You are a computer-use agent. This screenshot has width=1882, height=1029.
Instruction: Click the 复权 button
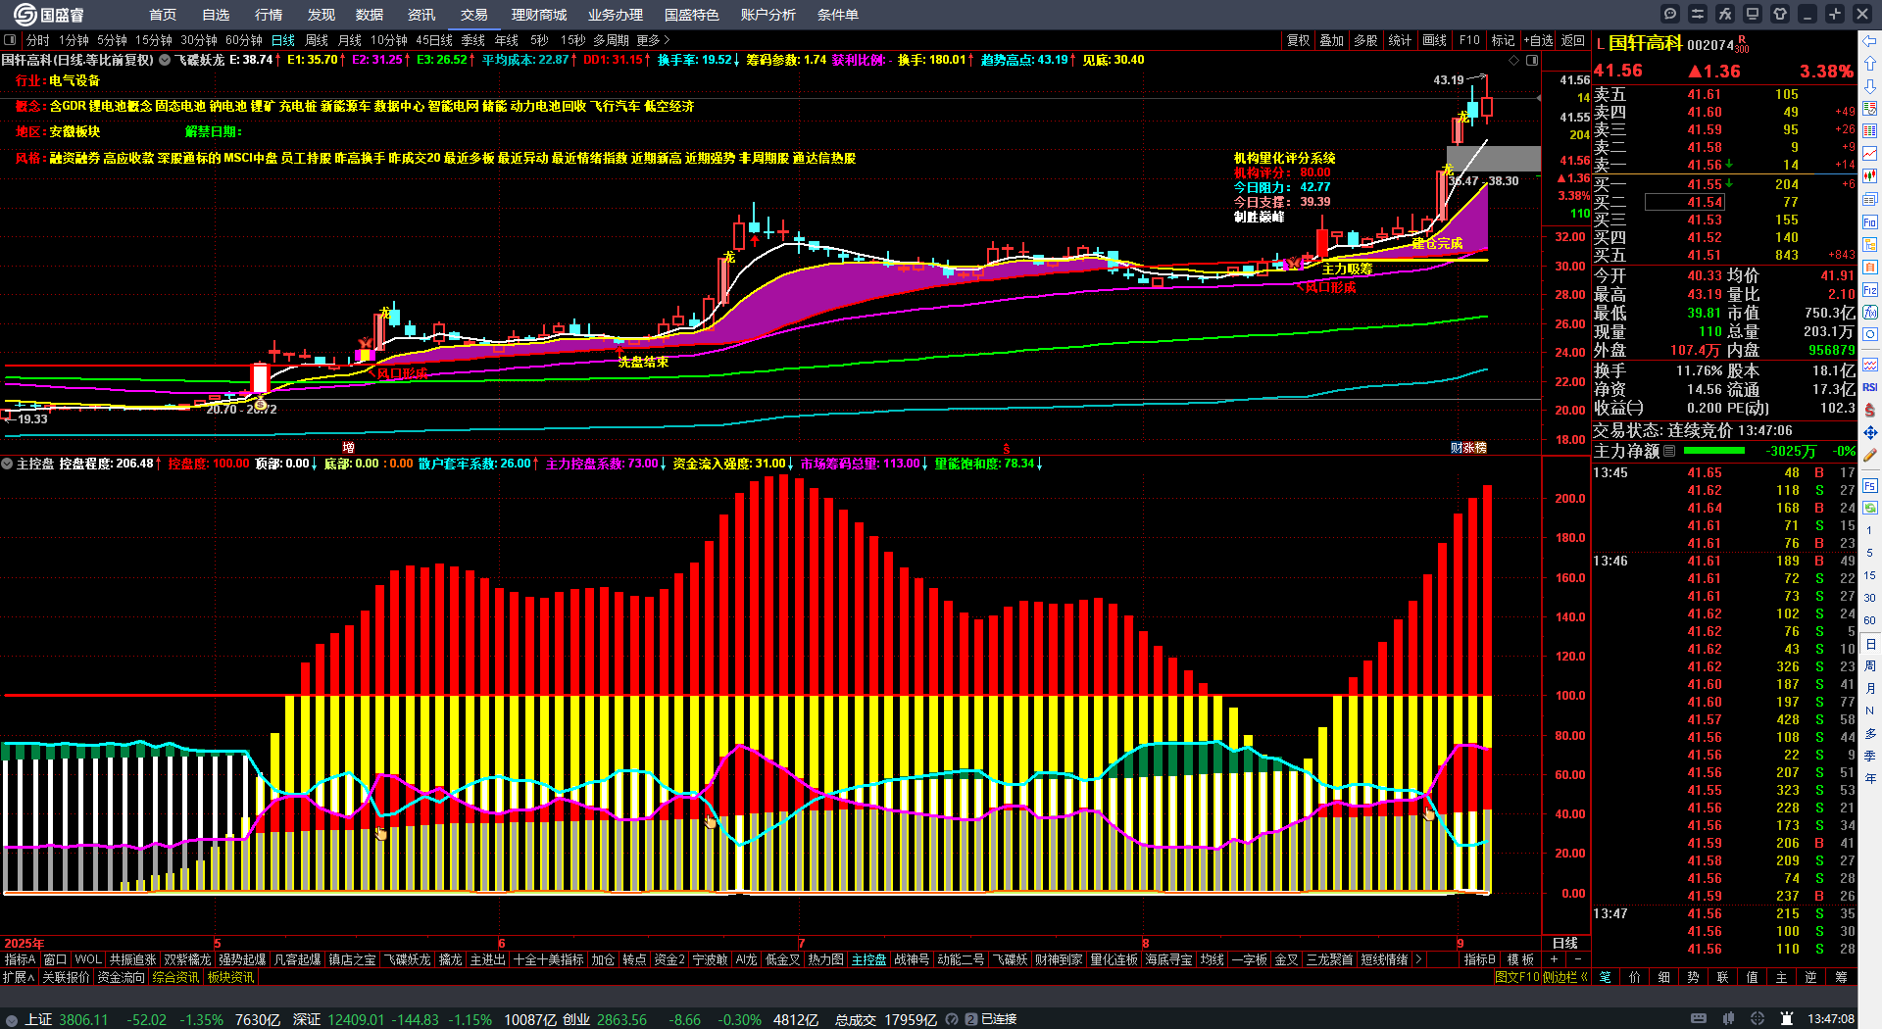(x=1299, y=40)
